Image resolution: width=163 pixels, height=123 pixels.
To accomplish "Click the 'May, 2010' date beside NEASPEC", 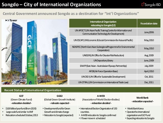I will [x=149, y=48].
